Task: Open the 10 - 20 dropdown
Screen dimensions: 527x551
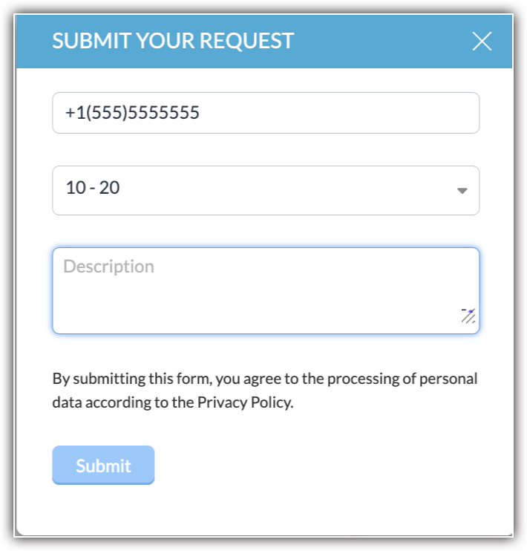Action: (x=266, y=190)
